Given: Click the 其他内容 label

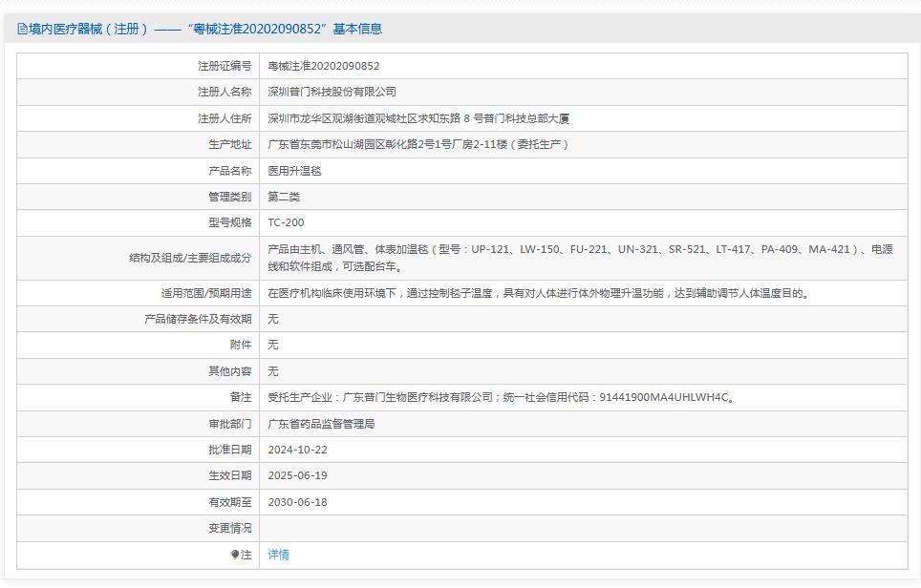Looking at the screenshot, I should pyautogui.click(x=229, y=371).
